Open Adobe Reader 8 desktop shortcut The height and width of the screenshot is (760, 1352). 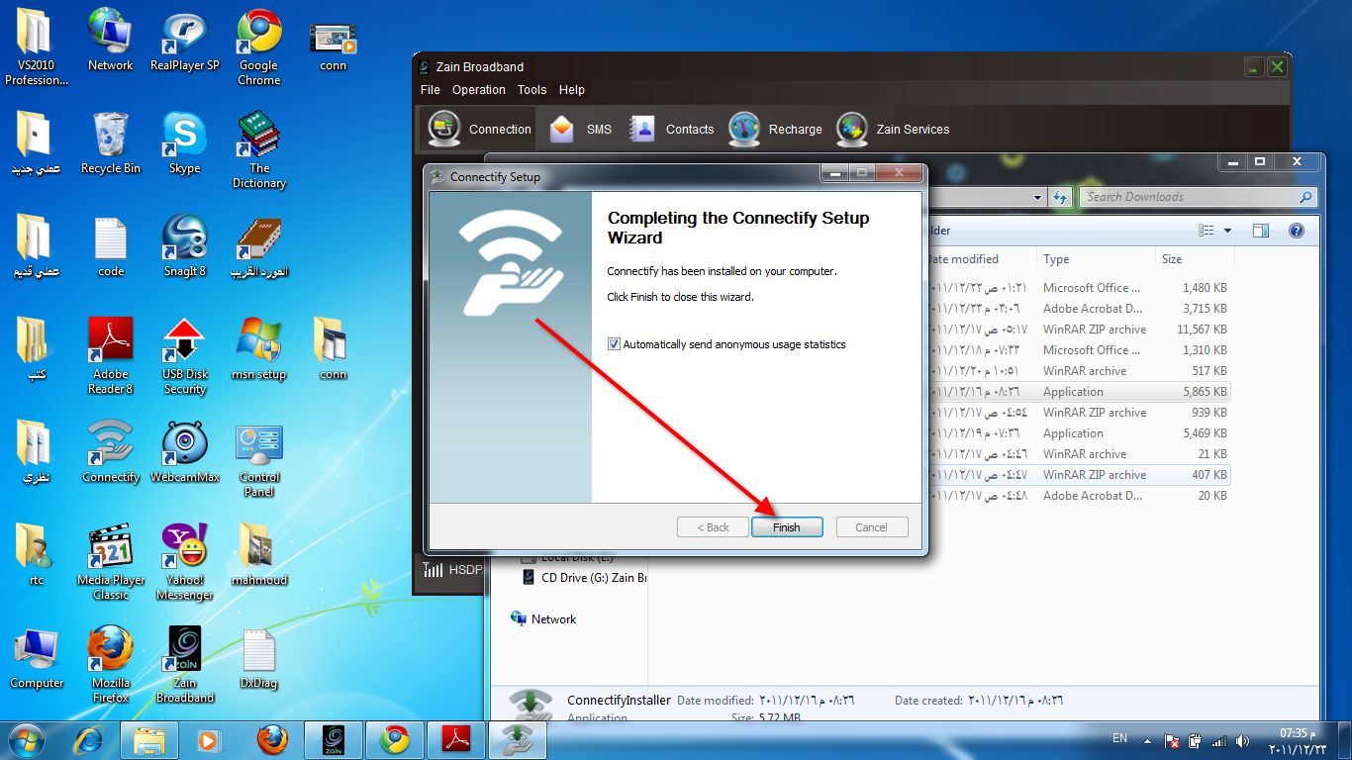tap(110, 356)
